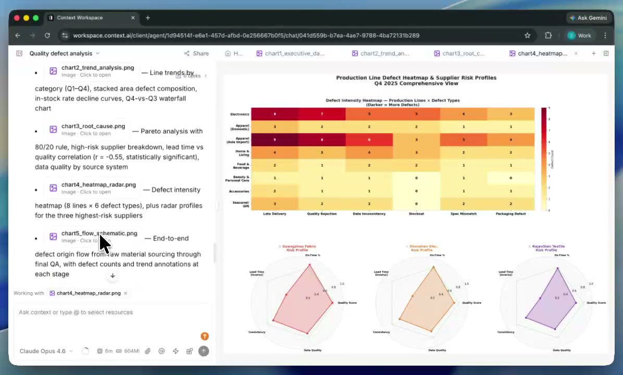The height and width of the screenshot is (375, 623).
Task: Open the Claude Opus 4.6 model selector
Action: [46, 351]
